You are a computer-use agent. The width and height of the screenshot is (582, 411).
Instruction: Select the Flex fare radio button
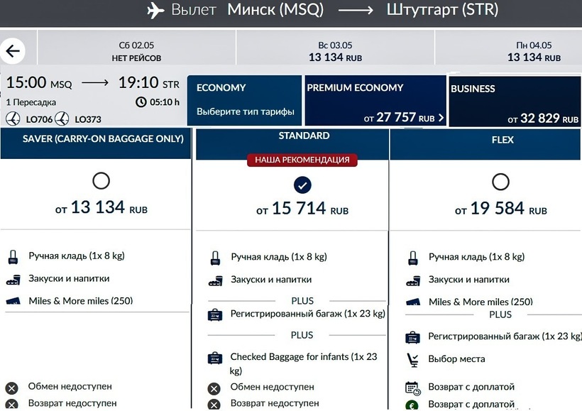click(x=500, y=182)
